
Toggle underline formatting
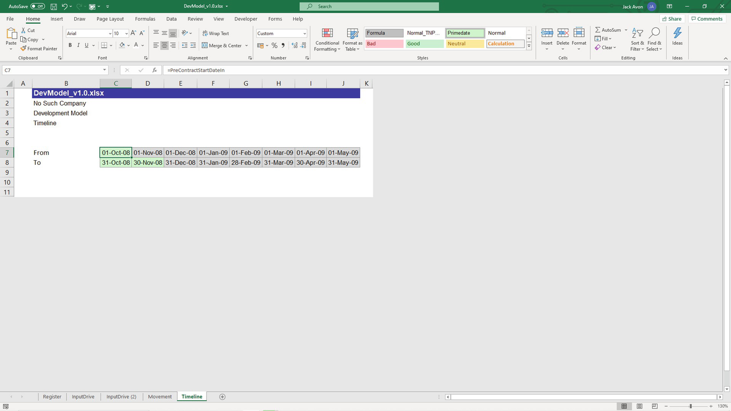tap(87, 46)
